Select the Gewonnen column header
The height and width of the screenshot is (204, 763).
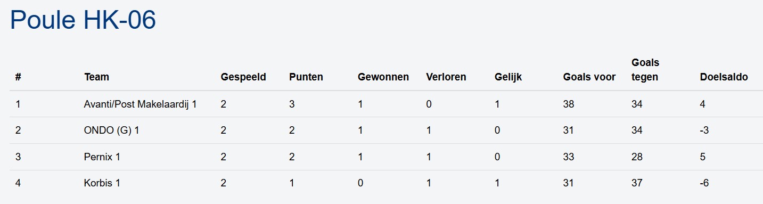pyautogui.click(x=383, y=77)
